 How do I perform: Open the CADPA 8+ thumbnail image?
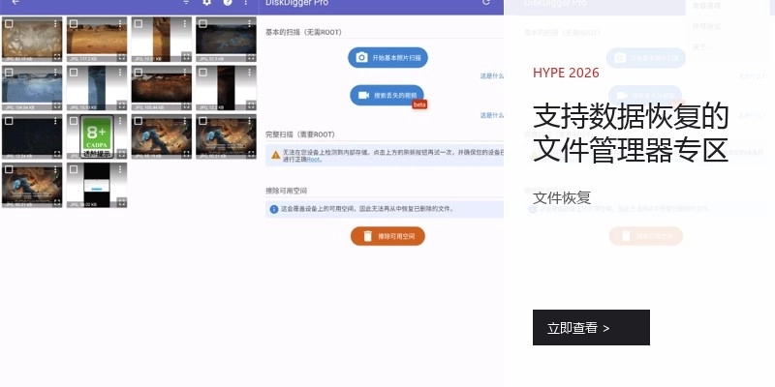pos(97,136)
